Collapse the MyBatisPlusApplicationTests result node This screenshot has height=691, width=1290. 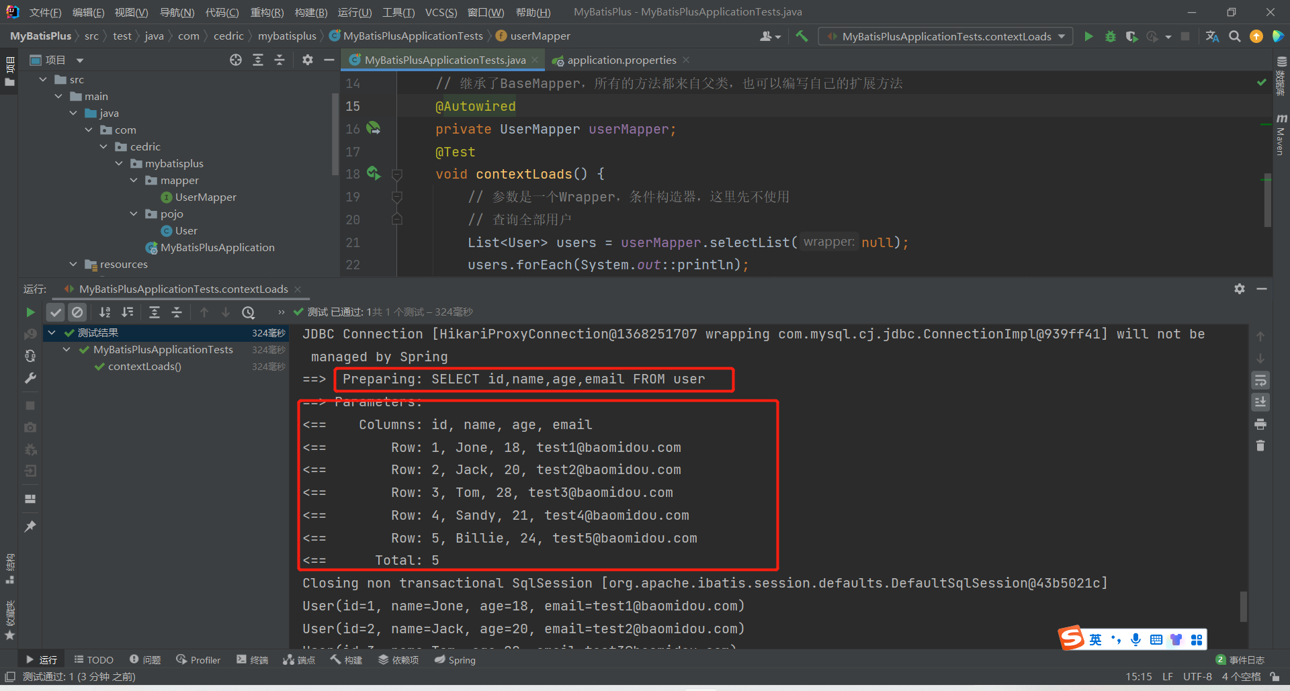click(x=67, y=349)
